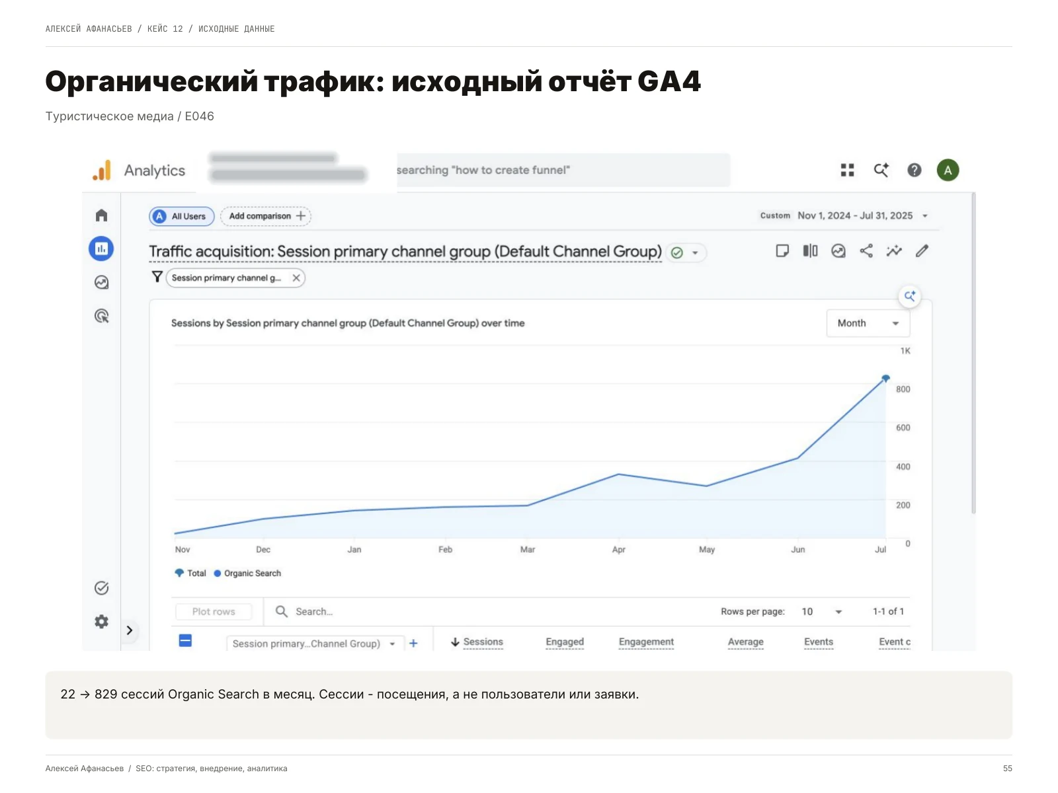The image size is (1058, 793).
Task: Click the Average column header
Action: [x=746, y=642]
